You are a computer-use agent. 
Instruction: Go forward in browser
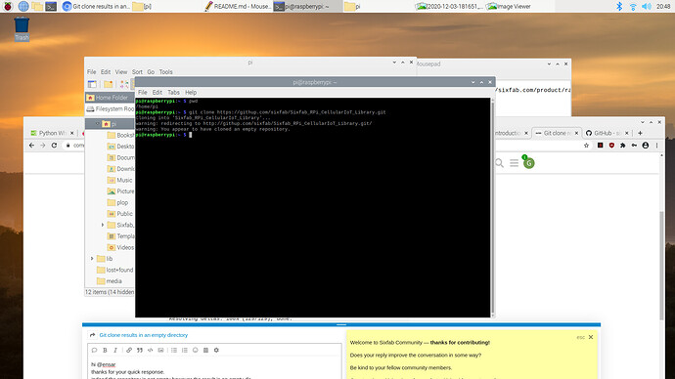(43, 146)
